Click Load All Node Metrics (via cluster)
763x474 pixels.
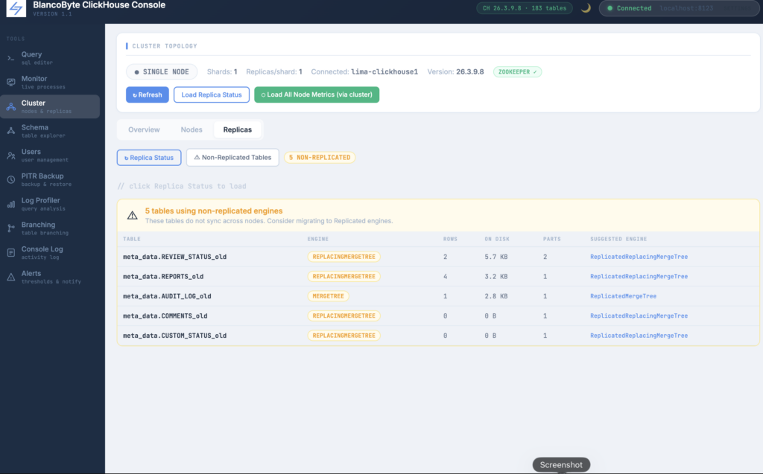pyautogui.click(x=317, y=95)
